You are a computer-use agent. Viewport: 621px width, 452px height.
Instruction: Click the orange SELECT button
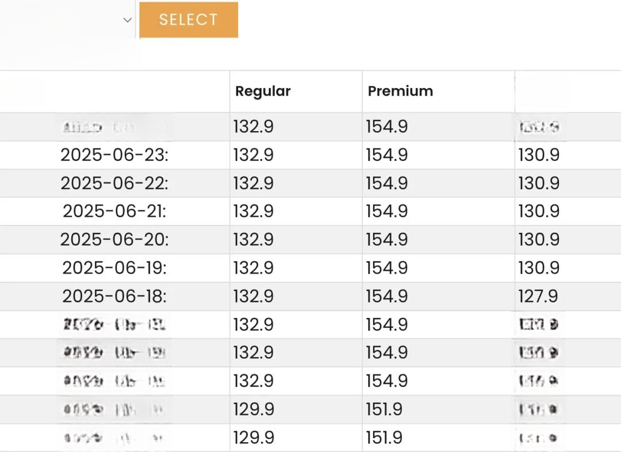(189, 20)
